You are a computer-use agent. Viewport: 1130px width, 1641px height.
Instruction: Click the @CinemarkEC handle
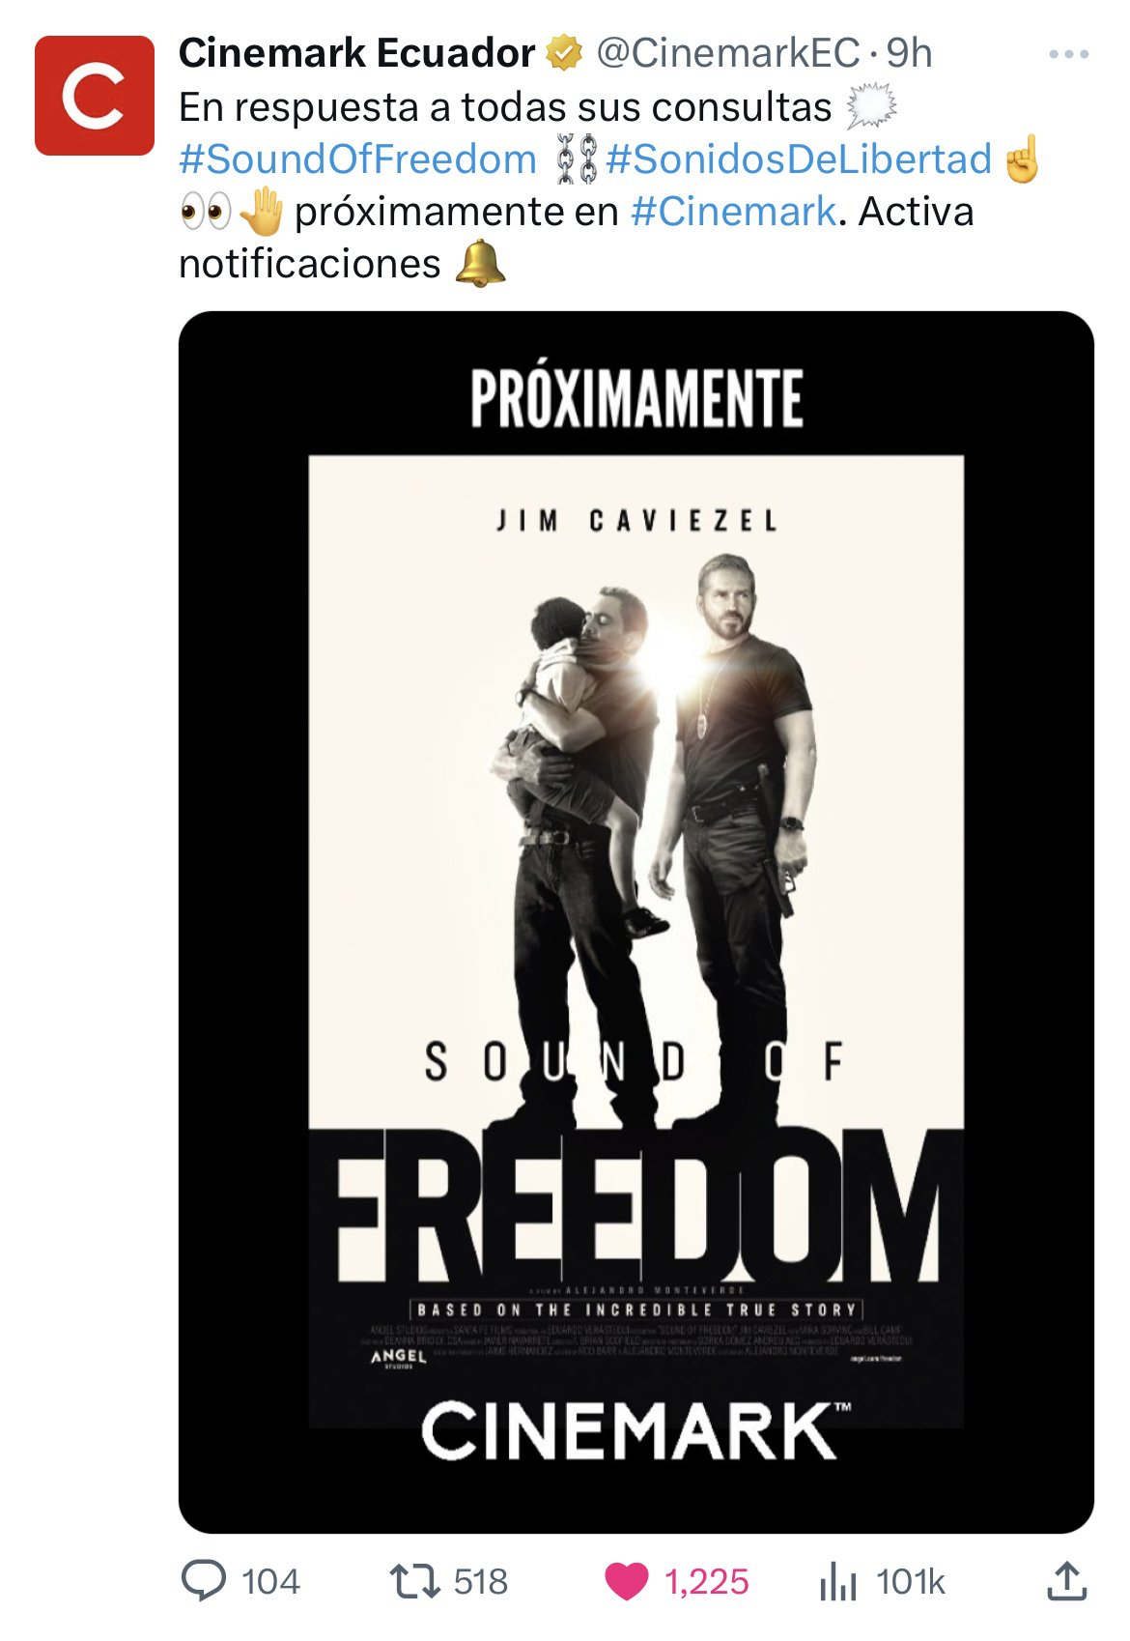pyautogui.click(x=727, y=53)
